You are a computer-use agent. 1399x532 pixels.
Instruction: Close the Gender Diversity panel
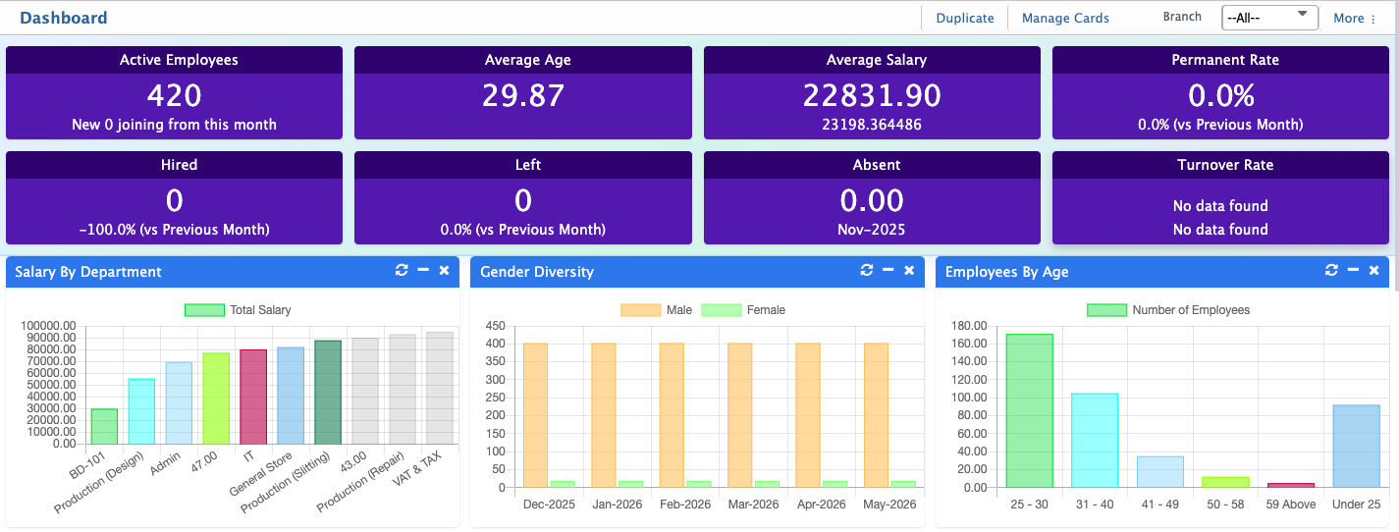coord(909,271)
